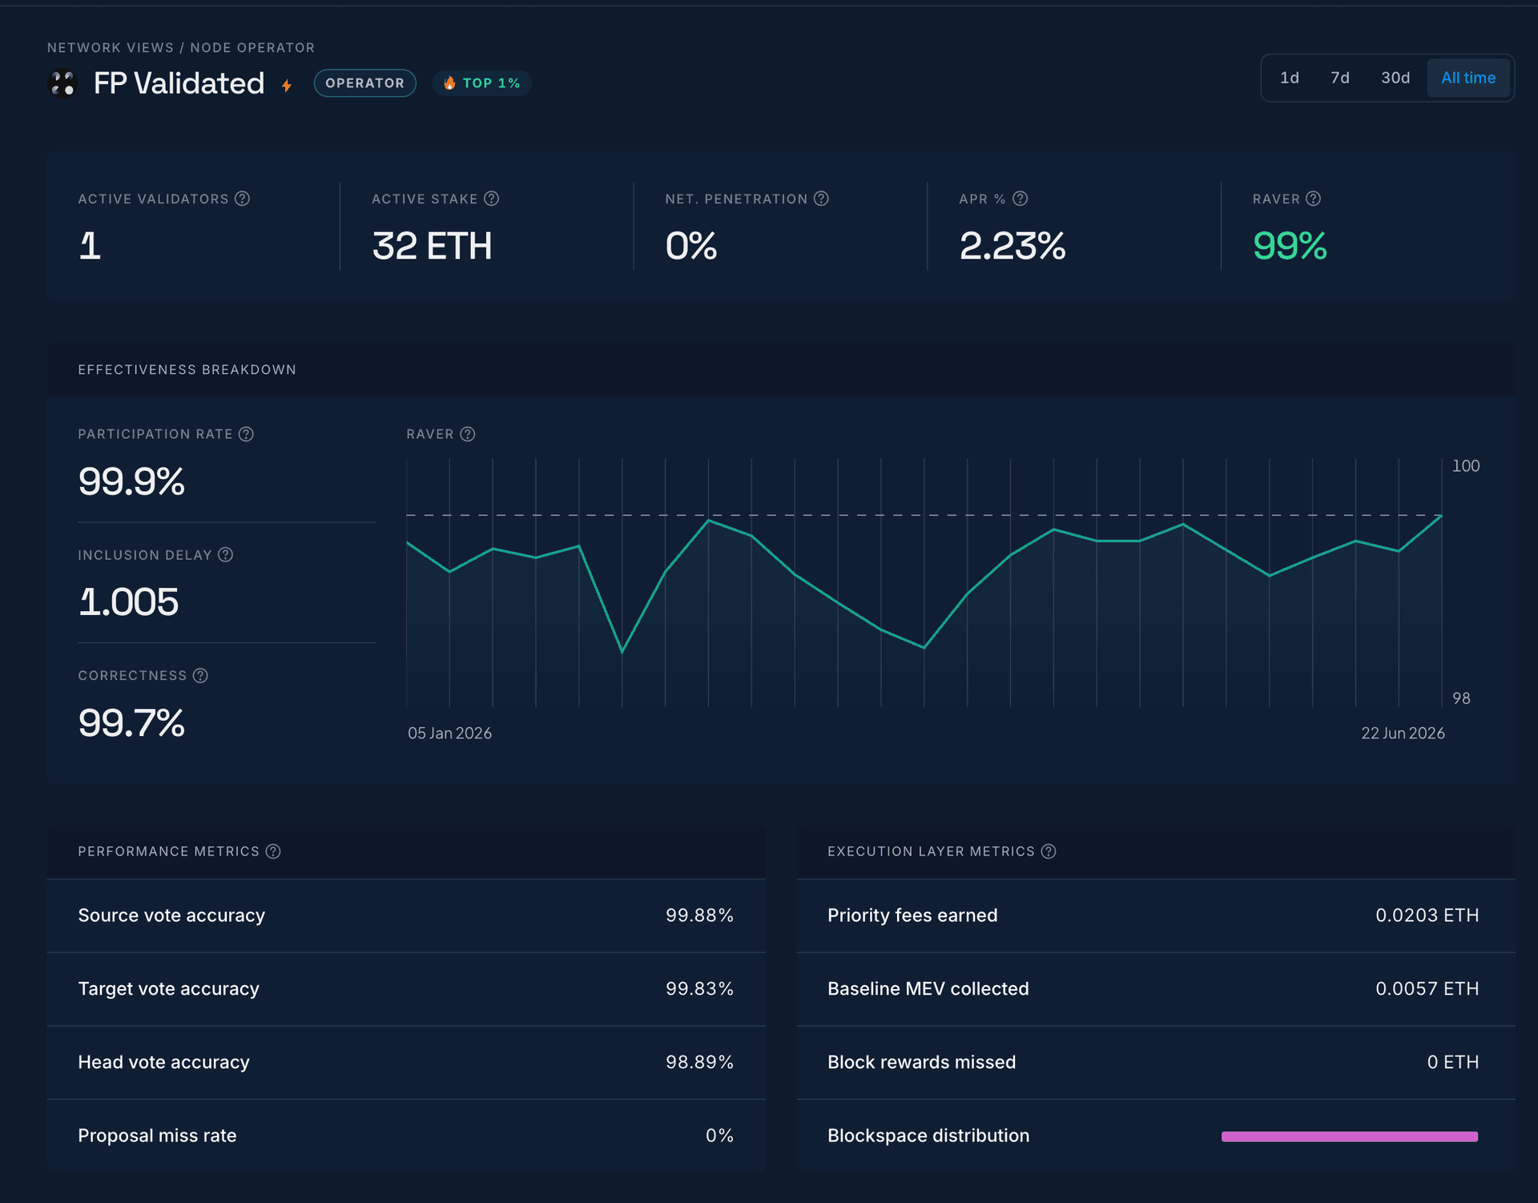The height and width of the screenshot is (1203, 1538).
Task: Click the Correctness question mark icon
Action: pyautogui.click(x=200, y=676)
